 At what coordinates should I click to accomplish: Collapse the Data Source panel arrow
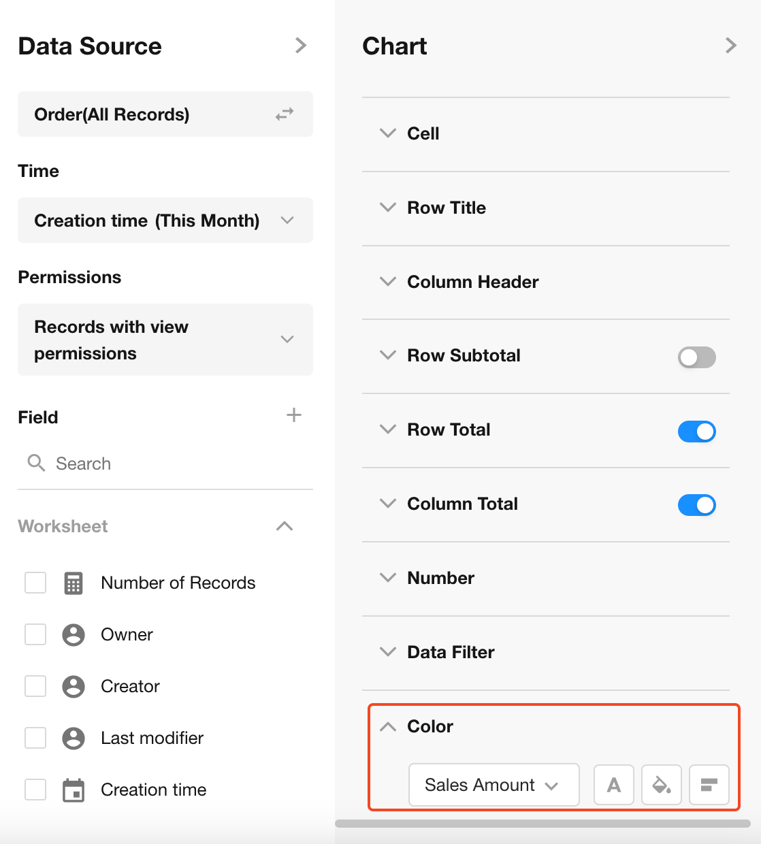[x=301, y=46]
